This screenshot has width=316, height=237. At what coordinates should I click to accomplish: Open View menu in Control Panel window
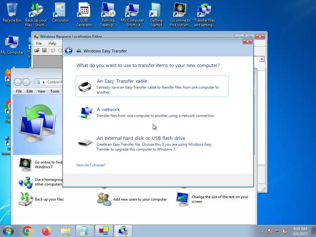[x=41, y=91]
